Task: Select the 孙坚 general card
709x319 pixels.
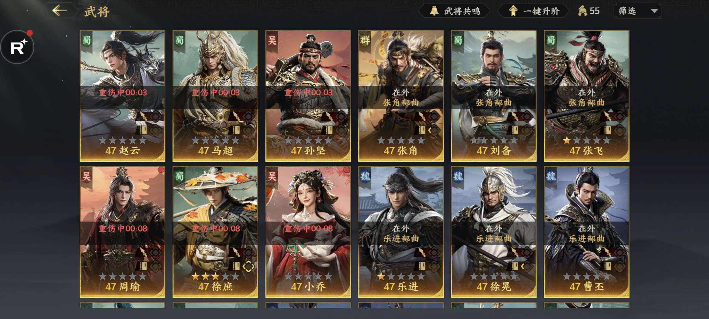Action: pos(308,96)
